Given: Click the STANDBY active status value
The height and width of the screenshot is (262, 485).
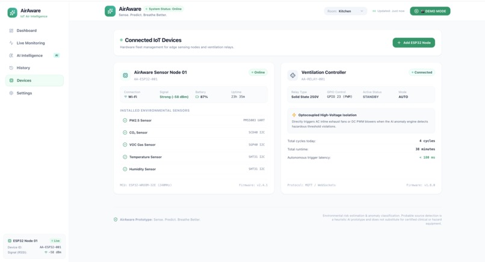Looking at the screenshot, I should pyautogui.click(x=371, y=97).
